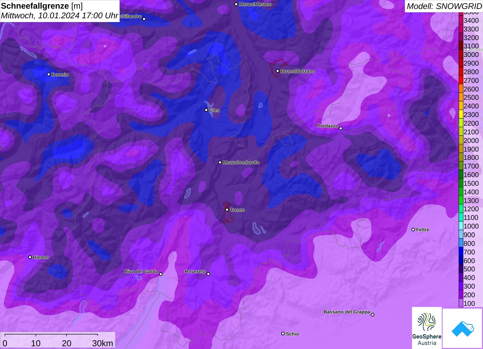The image size is (483, 349).
Task: Select the Mezzolombardo city label
Action: click(x=241, y=162)
